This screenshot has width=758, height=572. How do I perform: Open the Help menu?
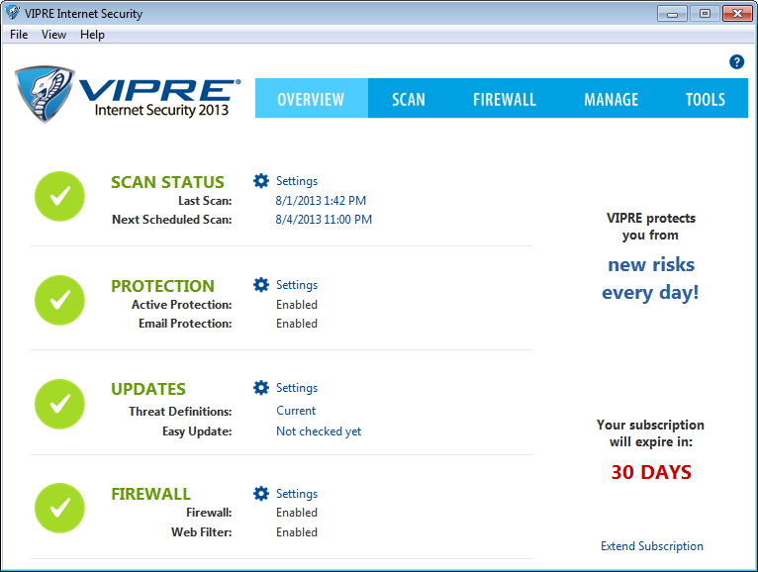click(92, 35)
